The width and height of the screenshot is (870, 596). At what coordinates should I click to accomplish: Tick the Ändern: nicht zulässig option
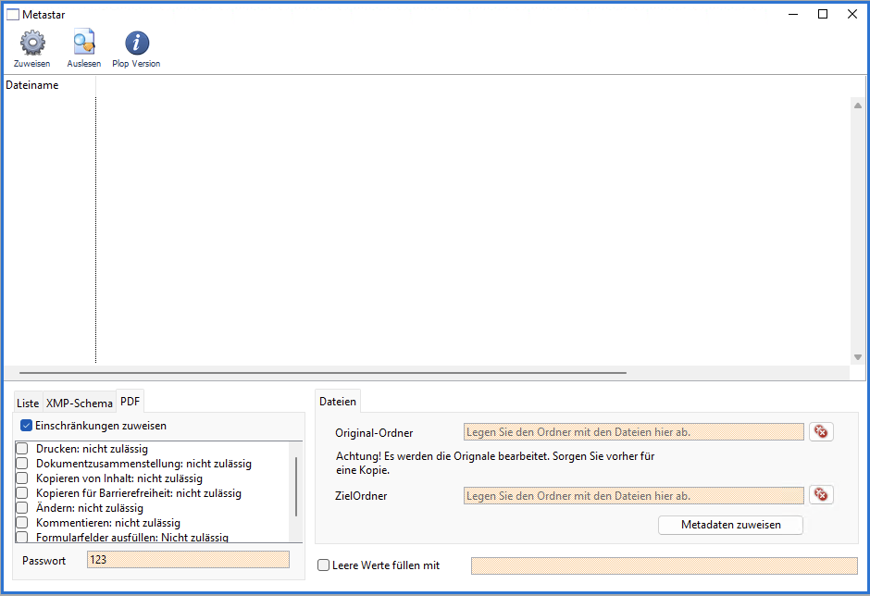[22, 508]
